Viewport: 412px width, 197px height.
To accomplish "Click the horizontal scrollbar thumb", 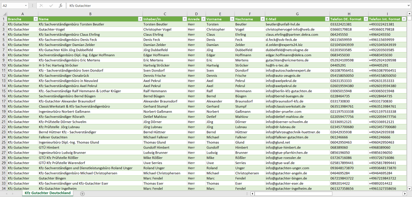I will click(x=293, y=194).
